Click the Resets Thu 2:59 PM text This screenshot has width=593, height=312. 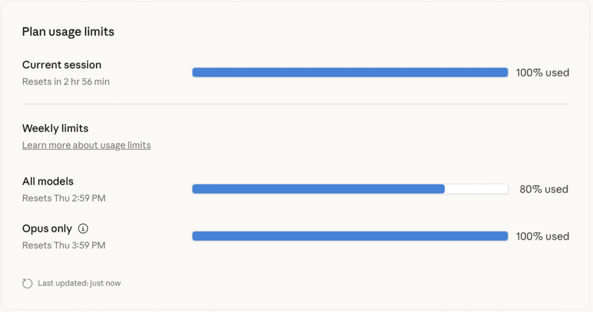(64, 199)
